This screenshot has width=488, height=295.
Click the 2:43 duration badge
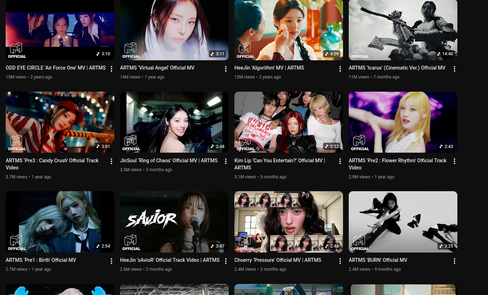click(x=446, y=147)
